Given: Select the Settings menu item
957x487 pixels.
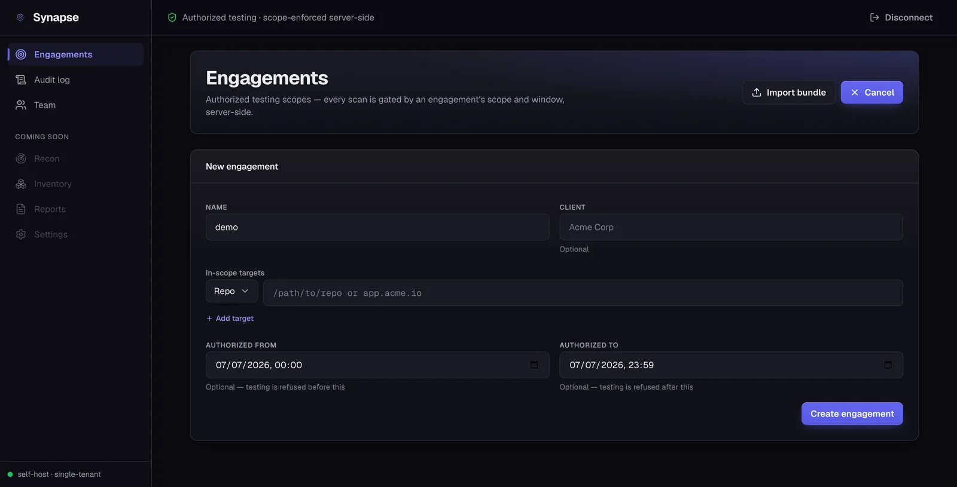Looking at the screenshot, I should click(x=75, y=234).
